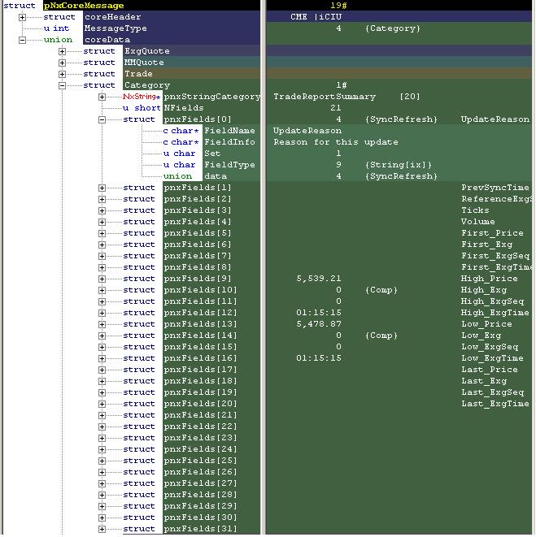536x537 pixels.
Task: Click the value 5,539.21
Action: (319, 279)
